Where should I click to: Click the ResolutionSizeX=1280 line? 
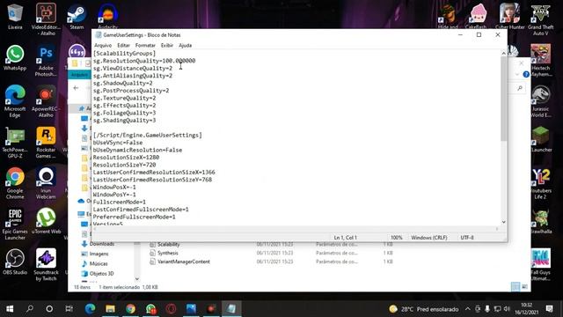(126, 158)
